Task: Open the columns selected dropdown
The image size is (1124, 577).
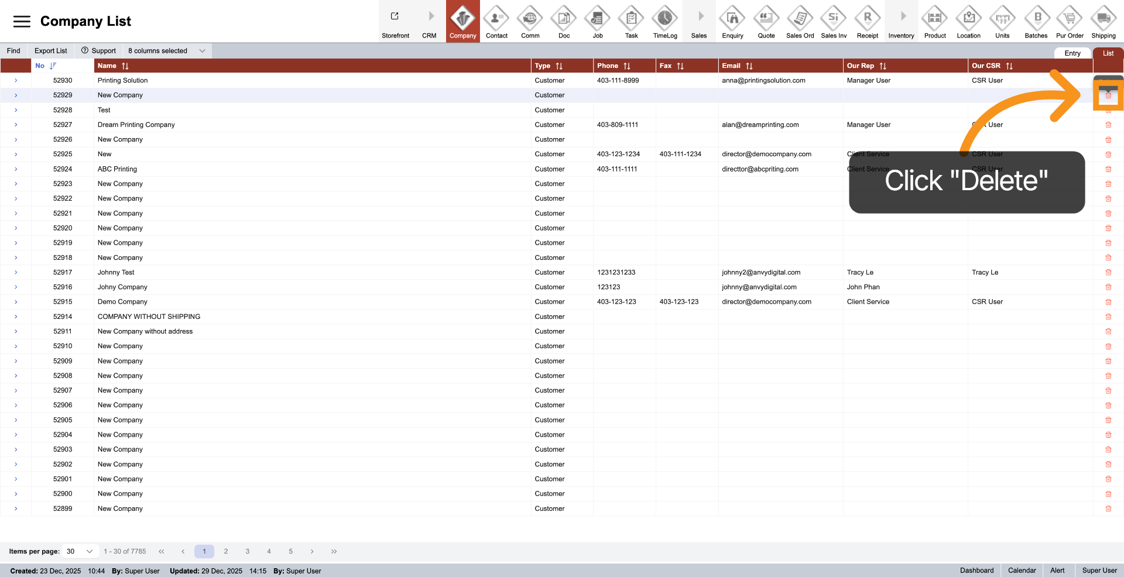Action: click(166, 51)
